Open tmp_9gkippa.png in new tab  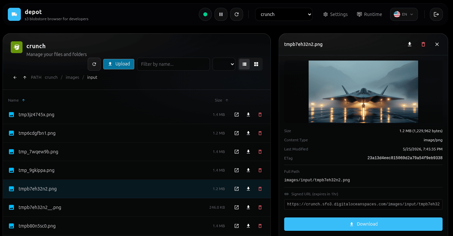237,170
